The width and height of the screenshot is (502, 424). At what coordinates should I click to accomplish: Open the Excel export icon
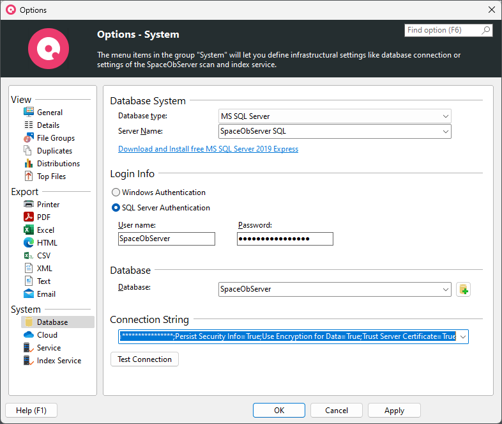tap(28, 230)
